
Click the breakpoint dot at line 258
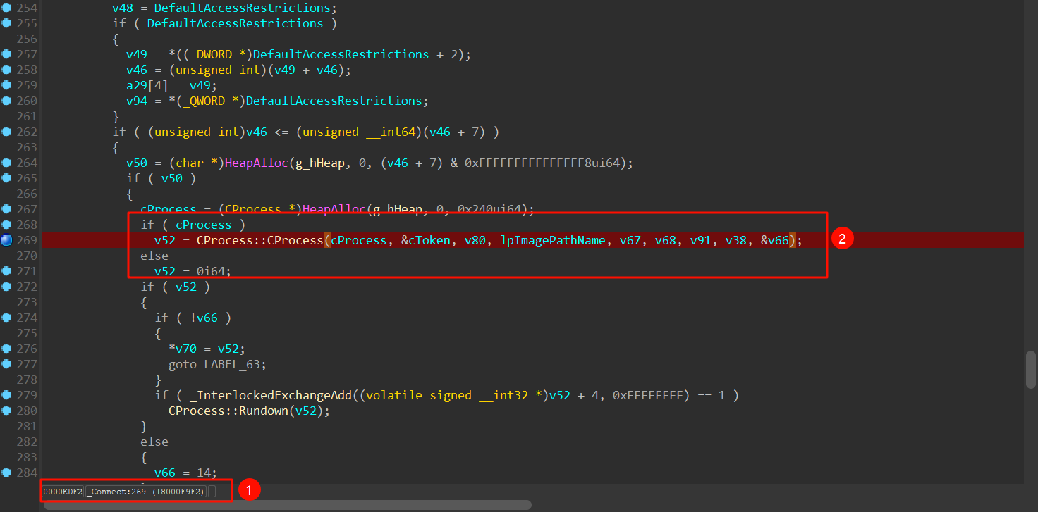click(x=6, y=70)
